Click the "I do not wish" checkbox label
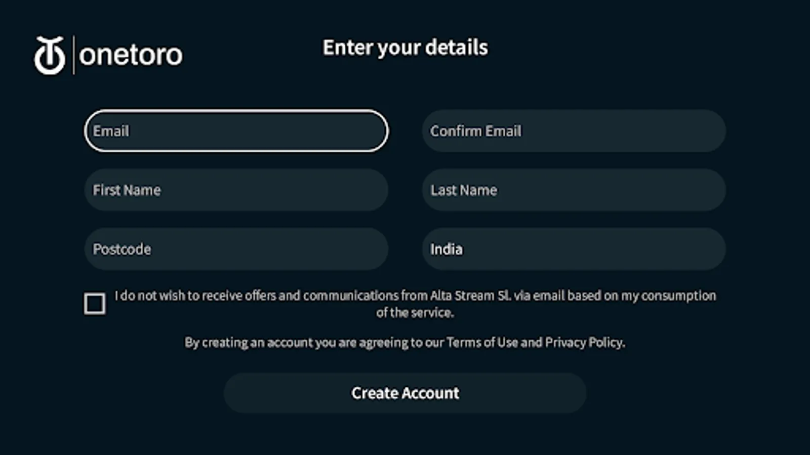This screenshot has height=455, width=810. [x=152, y=296]
